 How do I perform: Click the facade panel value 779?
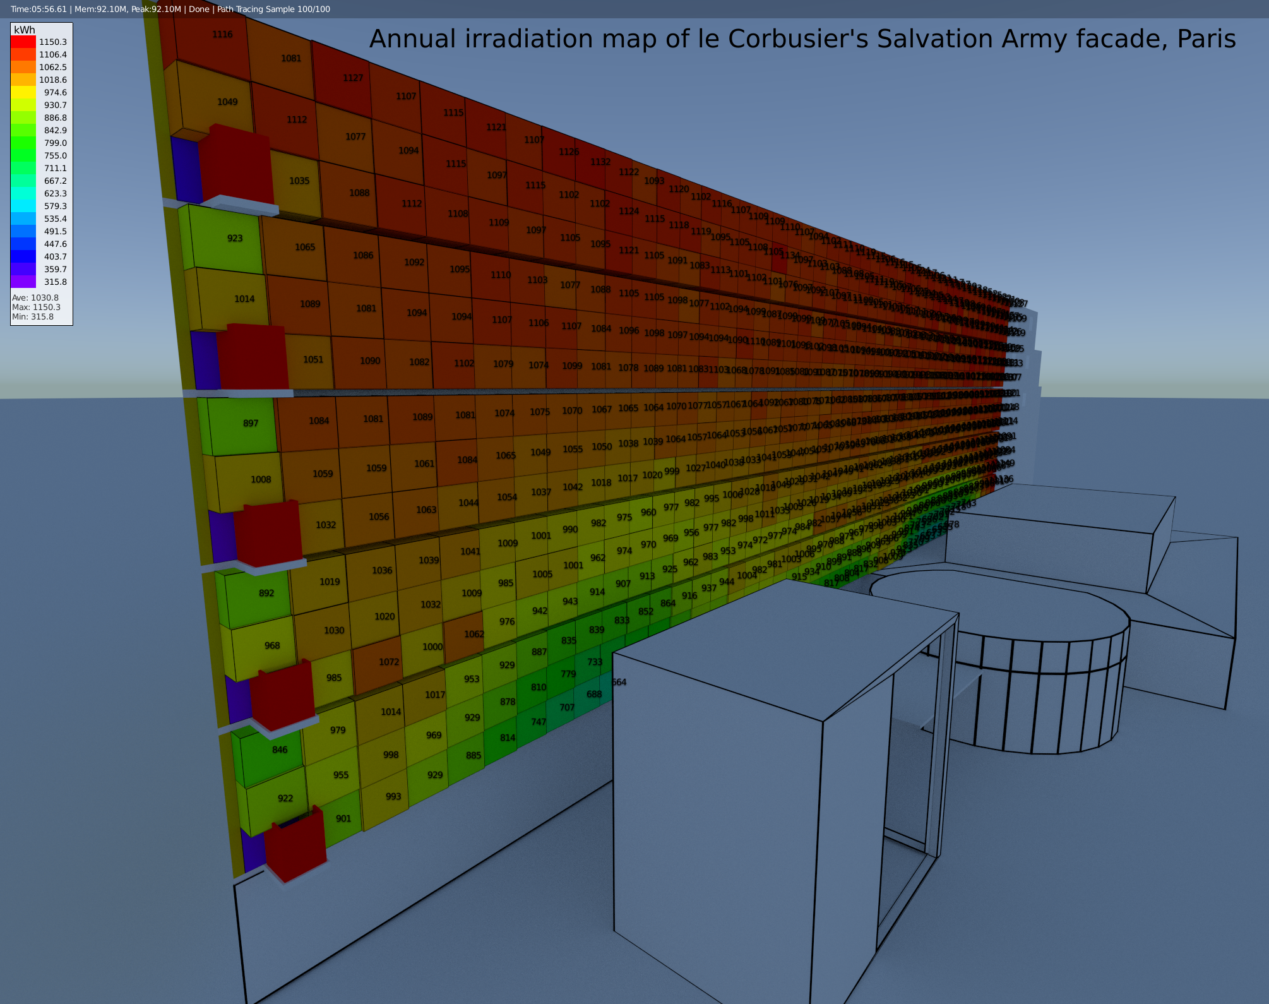click(x=568, y=674)
